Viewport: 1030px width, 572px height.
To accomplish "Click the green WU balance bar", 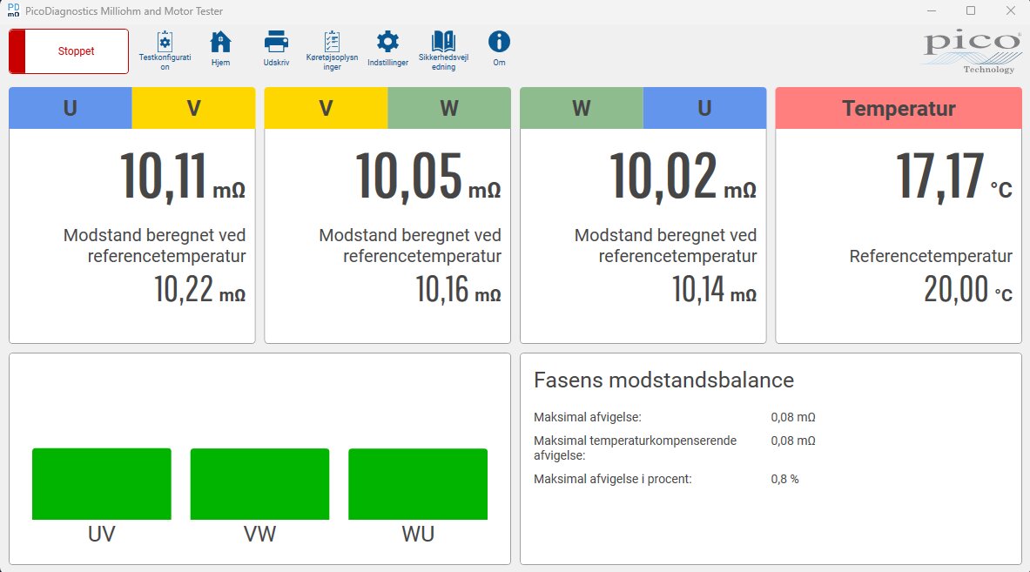I will (x=418, y=484).
